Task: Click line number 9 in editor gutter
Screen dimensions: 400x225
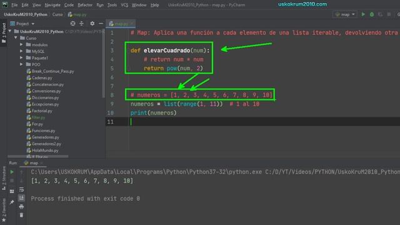Action: click(112, 104)
